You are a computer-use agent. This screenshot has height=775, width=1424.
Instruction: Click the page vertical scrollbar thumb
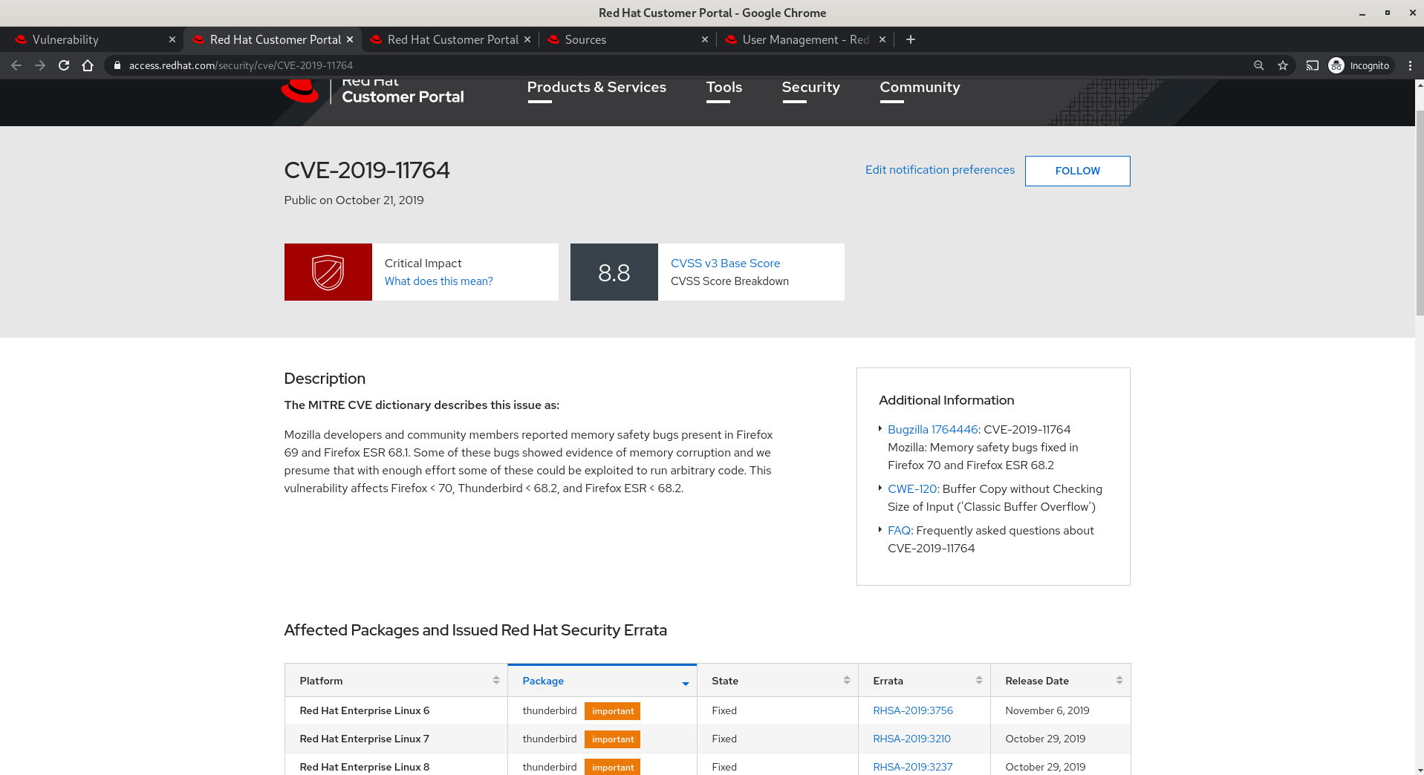[x=1420, y=214]
